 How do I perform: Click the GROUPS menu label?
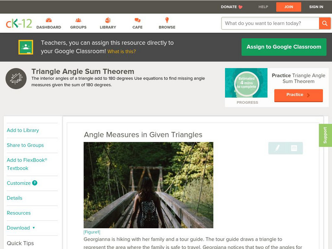(x=78, y=27)
